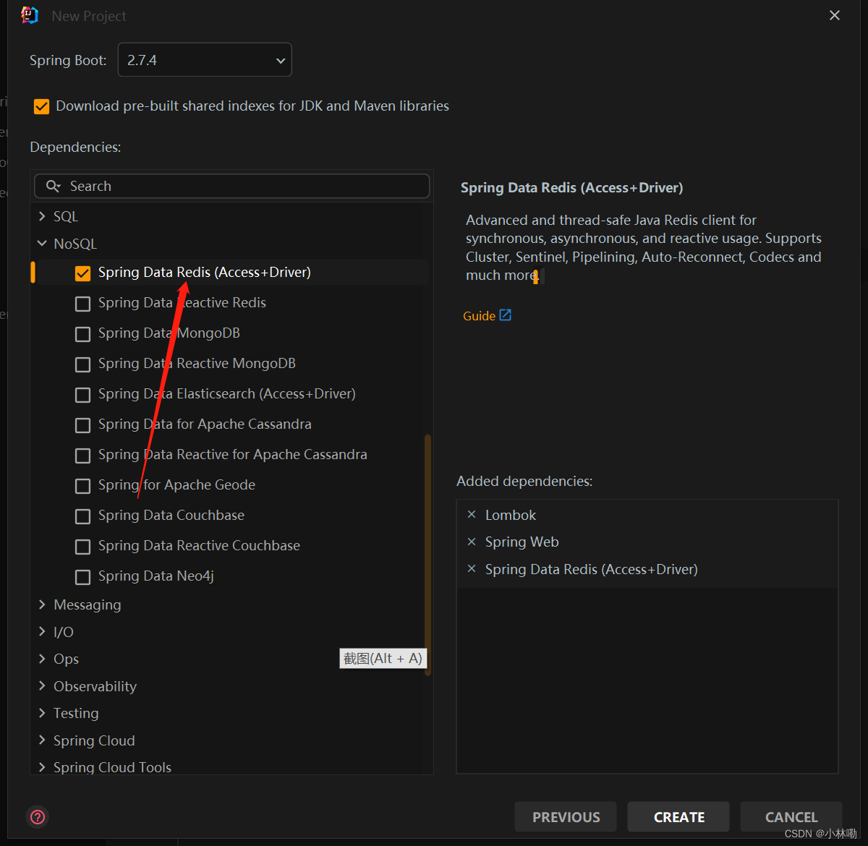The width and height of the screenshot is (868, 846).
Task: Expand the Spring Cloud Tools category
Action: [x=42, y=767]
